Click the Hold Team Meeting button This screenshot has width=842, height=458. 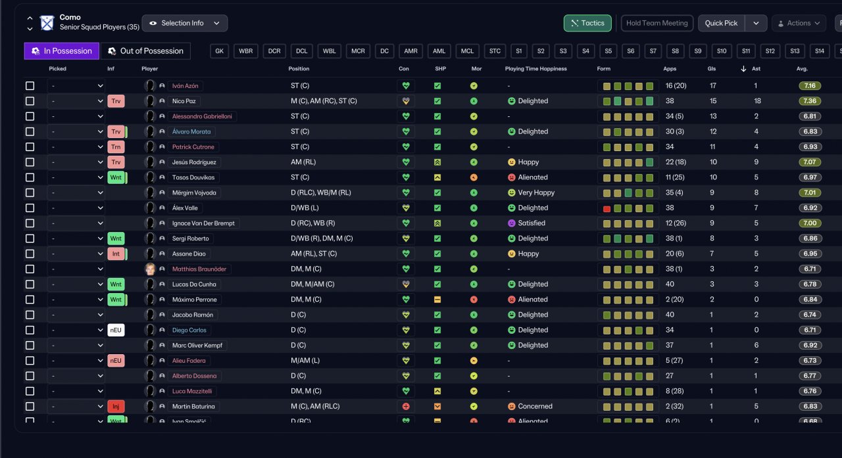point(657,23)
